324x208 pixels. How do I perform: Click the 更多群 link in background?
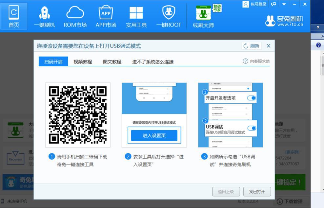[x=292, y=152]
